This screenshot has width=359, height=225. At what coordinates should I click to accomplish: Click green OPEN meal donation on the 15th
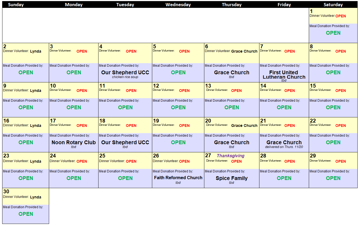pos(333,107)
